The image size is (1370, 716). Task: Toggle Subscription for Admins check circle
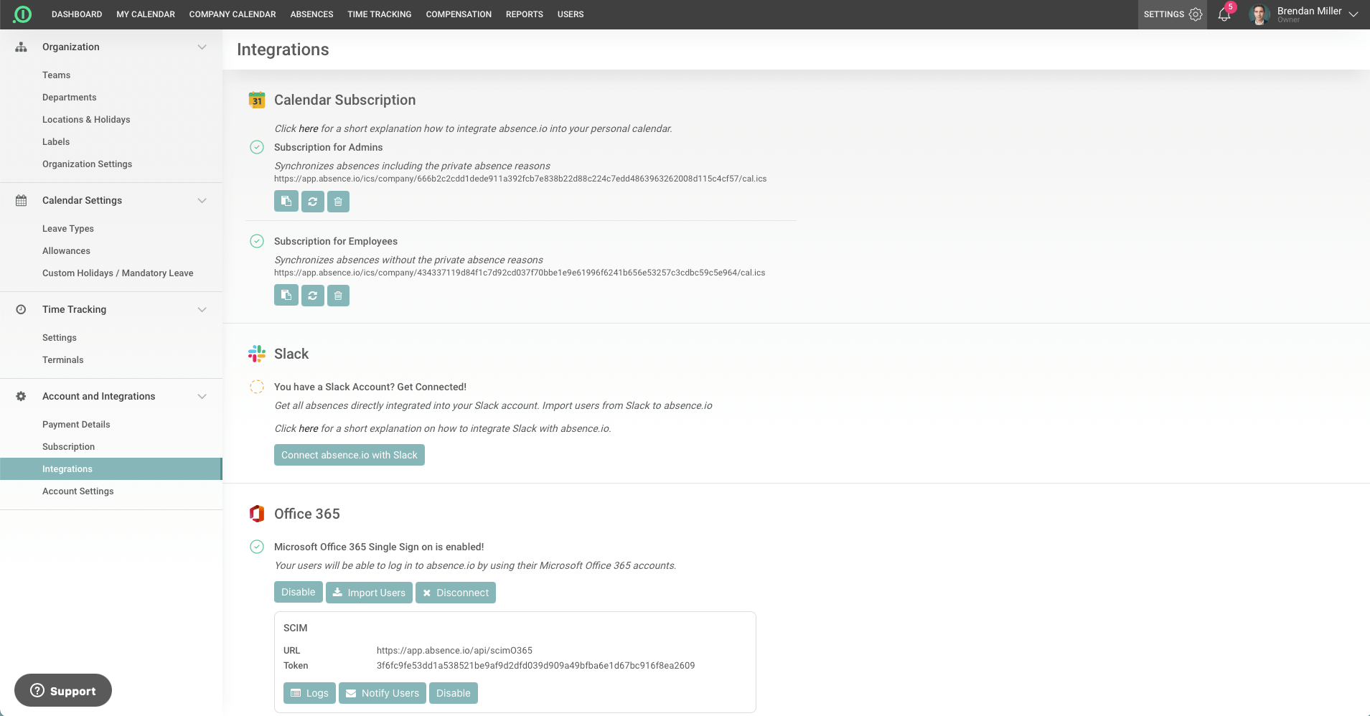(257, 147)
